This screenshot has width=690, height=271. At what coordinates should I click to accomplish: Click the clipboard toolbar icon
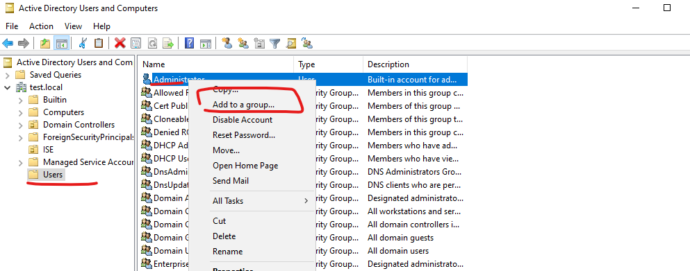(99, 43)
